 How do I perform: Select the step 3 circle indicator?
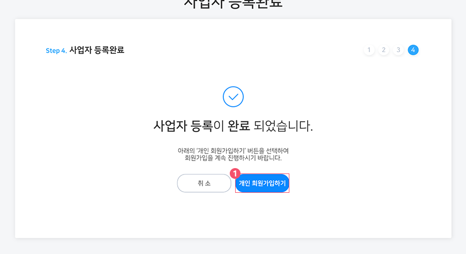pos(398,50)
